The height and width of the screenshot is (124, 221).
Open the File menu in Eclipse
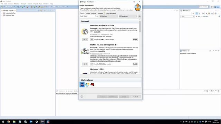pos(2,4)
